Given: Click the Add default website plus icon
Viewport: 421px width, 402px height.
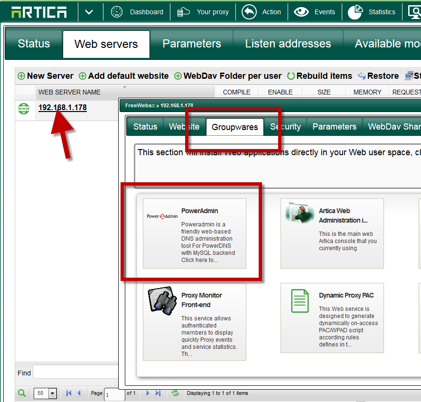Looking at the screenshot, I should pyautogui.click(x=83, y=76).
